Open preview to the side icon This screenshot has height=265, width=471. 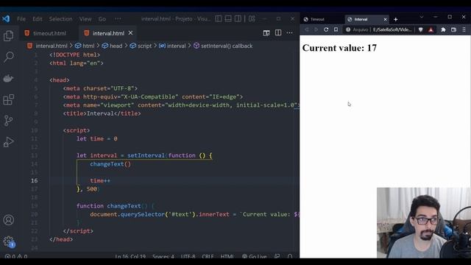coord(266,32)
